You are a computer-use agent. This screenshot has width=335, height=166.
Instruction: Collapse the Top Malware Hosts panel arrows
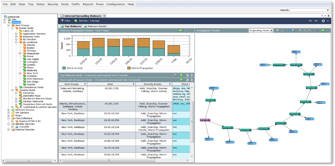point(192,75)
